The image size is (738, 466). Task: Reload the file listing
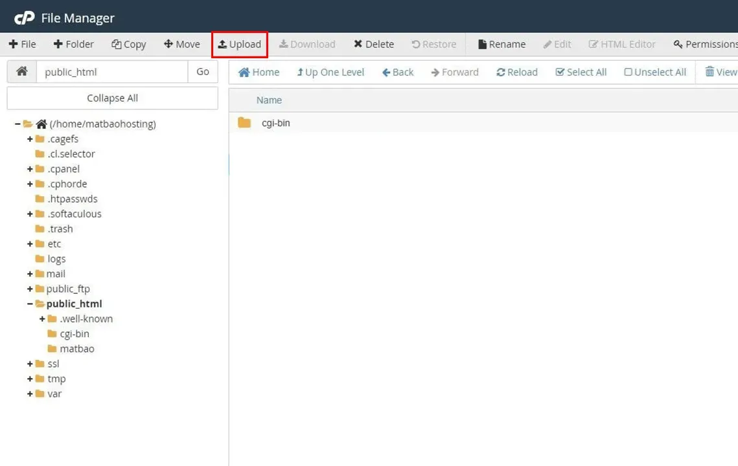(517, 72)
